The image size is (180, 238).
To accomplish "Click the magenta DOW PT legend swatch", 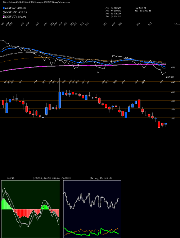I will pos(4,17).
